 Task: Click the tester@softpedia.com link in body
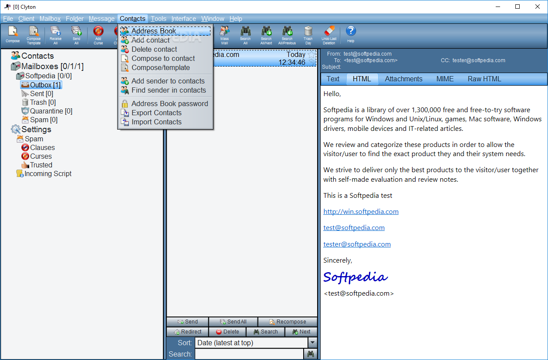click(x=357, y=244)
